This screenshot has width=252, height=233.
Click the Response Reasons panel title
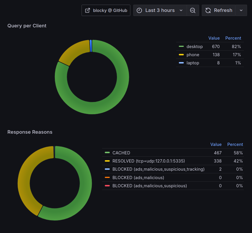30,132
